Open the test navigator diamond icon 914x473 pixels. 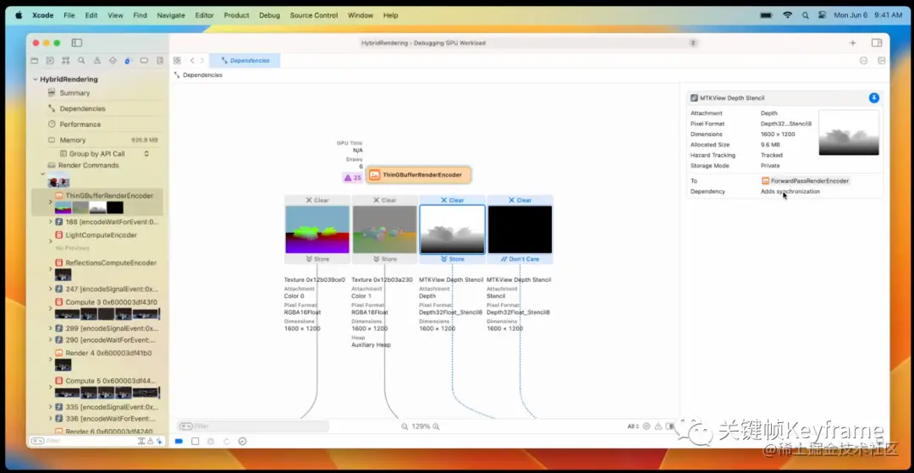click(113, 61)
